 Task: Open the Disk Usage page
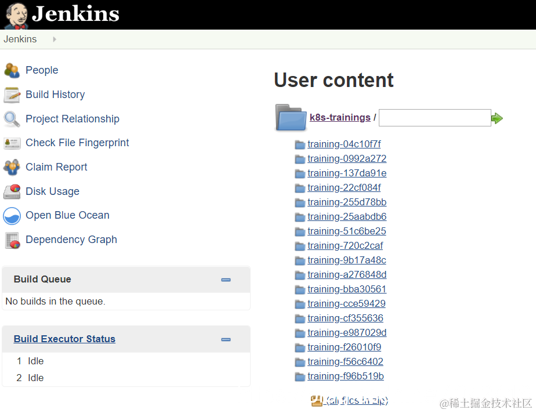pos(52,191)
